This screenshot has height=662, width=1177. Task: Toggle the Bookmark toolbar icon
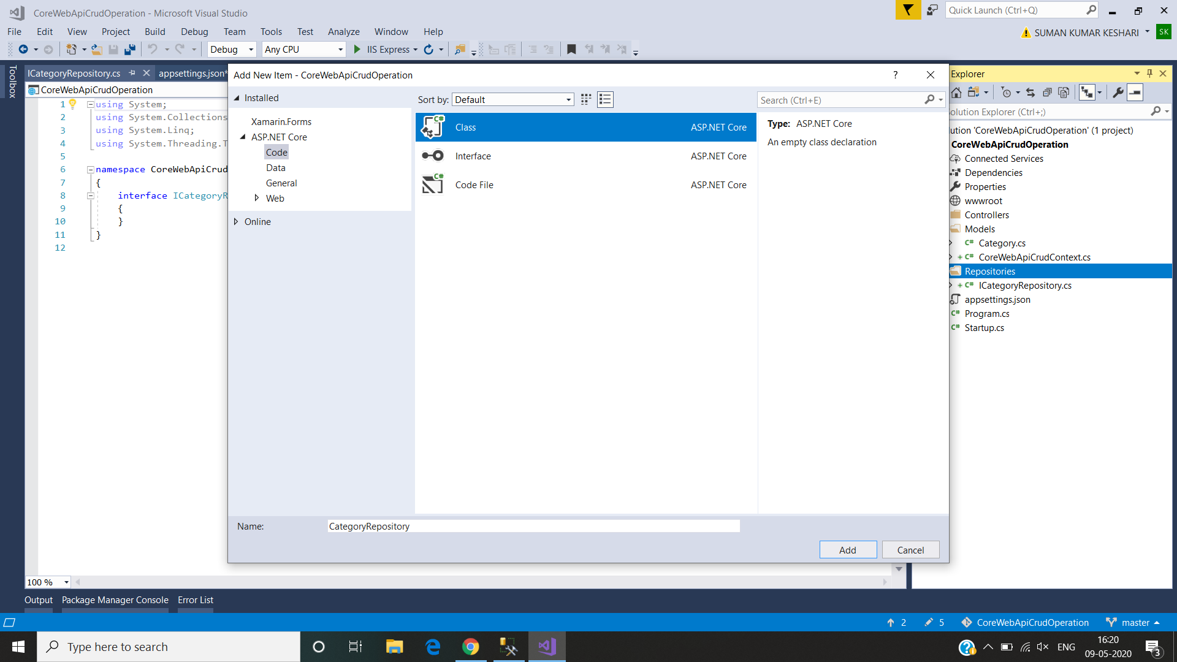click(x=571, y=50)
